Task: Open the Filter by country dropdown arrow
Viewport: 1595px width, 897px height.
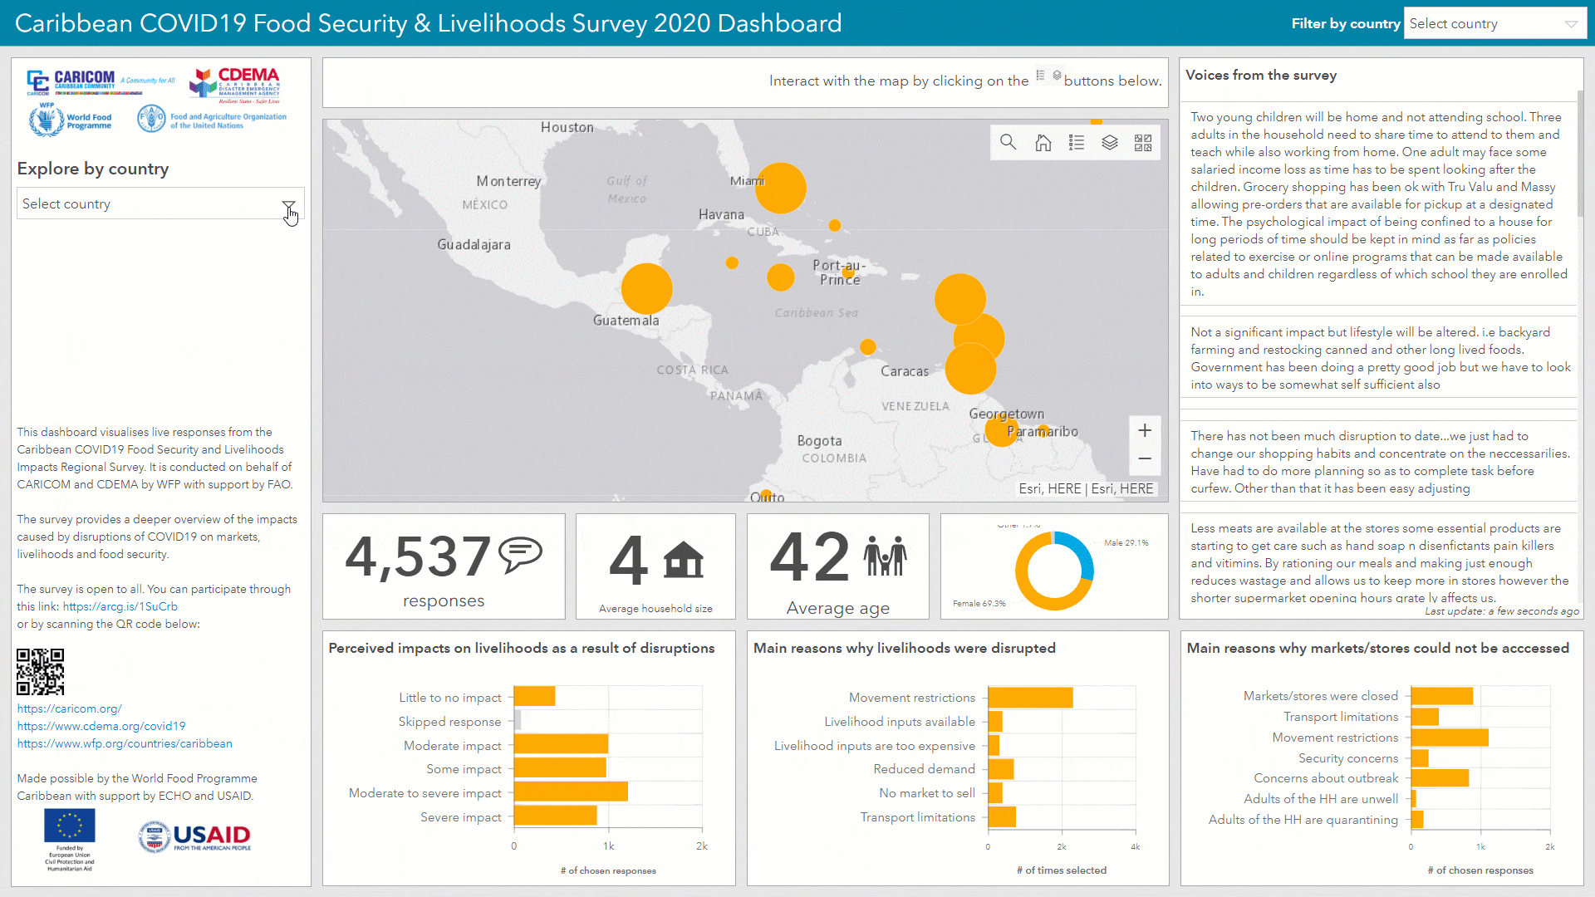Action: [x=1571, y=24]
